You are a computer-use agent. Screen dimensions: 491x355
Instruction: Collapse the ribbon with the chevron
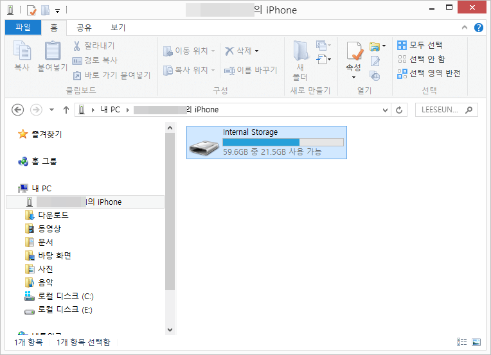pyautogui.click(x=465, y=28)
